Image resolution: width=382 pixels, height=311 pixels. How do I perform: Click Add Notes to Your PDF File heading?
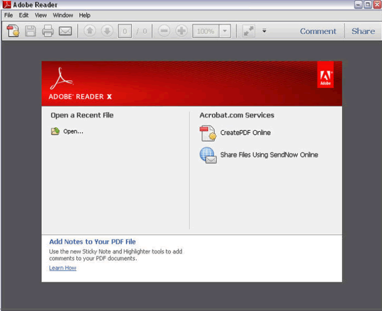[x=92, y=242]
